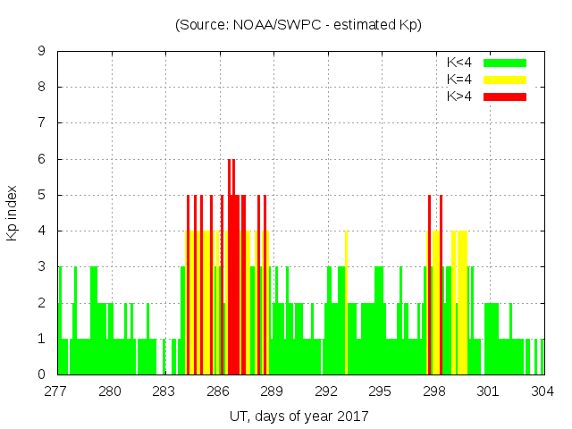Click the x-axis tick label 292
Viewport: 572px width, 429px height.
point(326,391)
